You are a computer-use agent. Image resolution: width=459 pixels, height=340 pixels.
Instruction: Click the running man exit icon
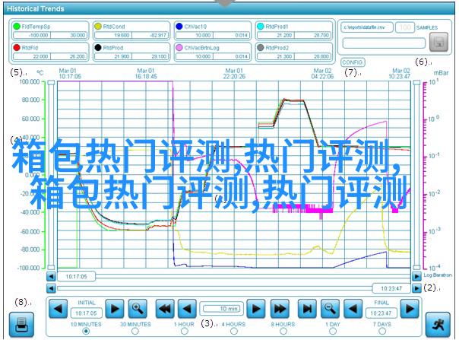[438, 325]
